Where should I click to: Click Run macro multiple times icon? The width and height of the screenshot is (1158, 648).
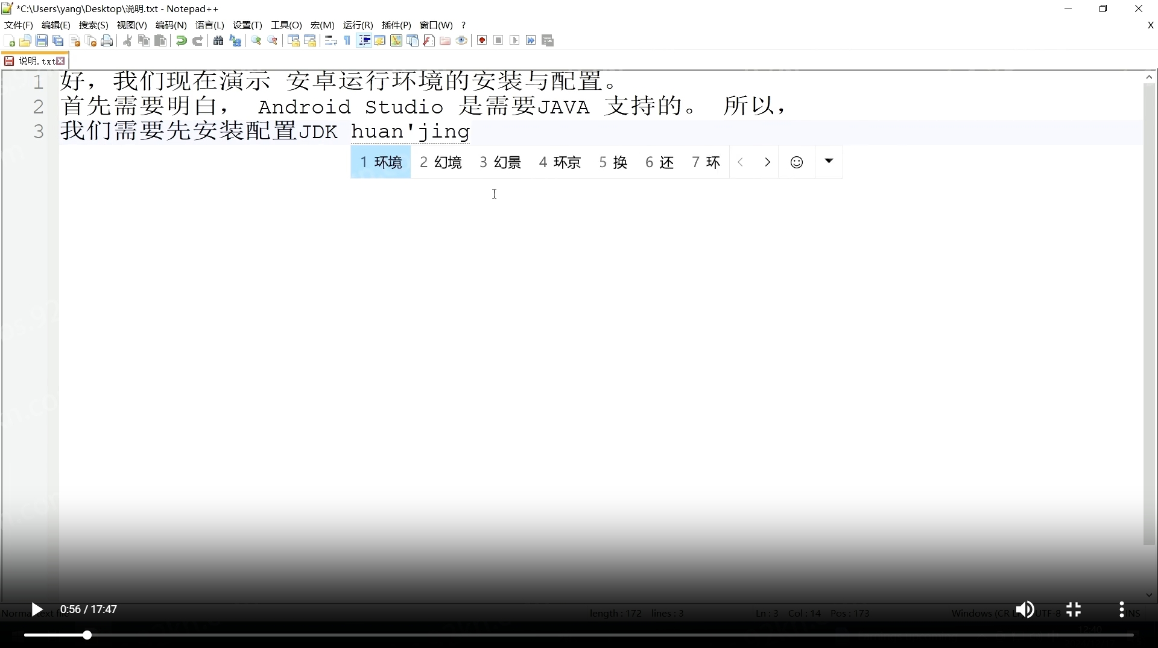click(x=531, y=40)
